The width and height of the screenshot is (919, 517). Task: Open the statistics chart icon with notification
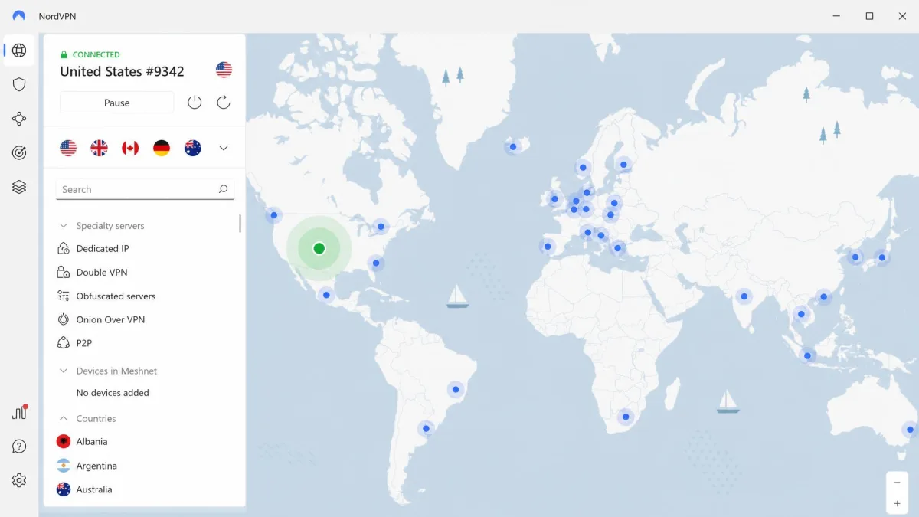pyautogui.click(x=19, y=412)
